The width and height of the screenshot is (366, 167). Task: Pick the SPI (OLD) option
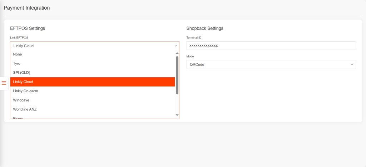93,73
